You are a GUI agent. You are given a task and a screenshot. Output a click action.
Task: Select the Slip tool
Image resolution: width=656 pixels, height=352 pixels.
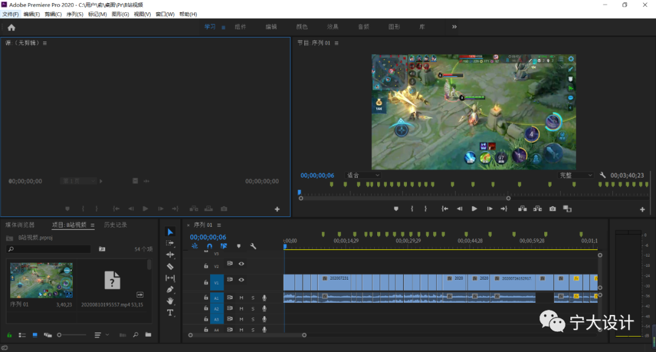tap(170, 278)
